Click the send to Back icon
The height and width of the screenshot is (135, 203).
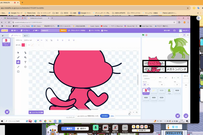(x=74, y=40)
